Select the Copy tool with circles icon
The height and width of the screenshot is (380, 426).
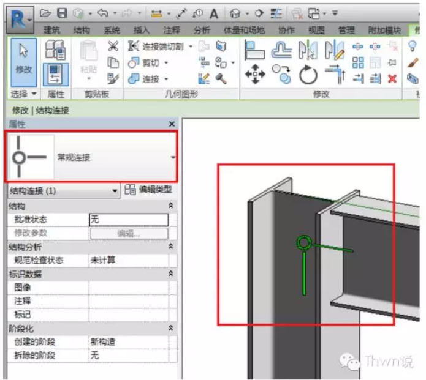(282, 74)
